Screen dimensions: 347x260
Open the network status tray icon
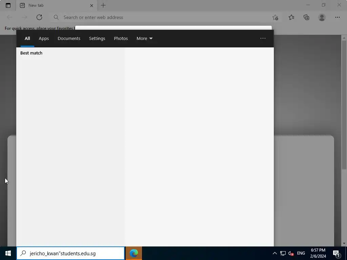tap(283, 253)
